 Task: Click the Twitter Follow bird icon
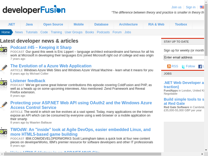pos(183,67)
